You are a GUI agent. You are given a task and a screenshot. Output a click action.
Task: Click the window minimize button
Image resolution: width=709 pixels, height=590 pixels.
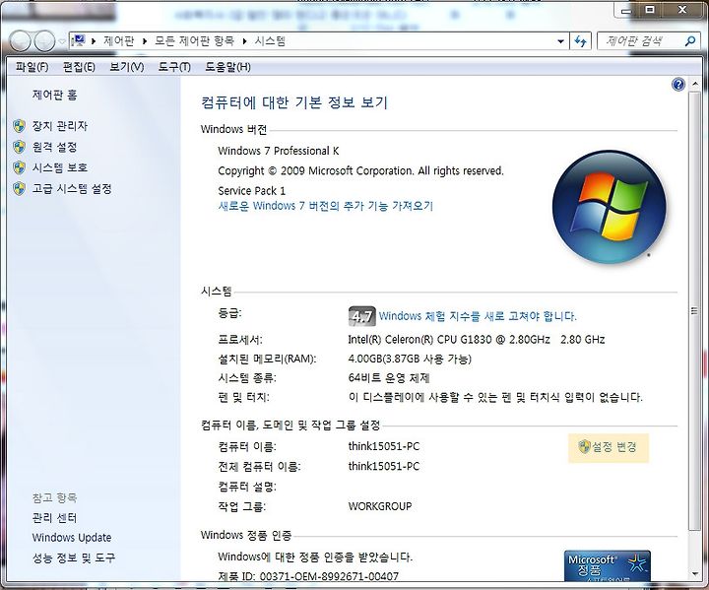click(x=626, y=11)
